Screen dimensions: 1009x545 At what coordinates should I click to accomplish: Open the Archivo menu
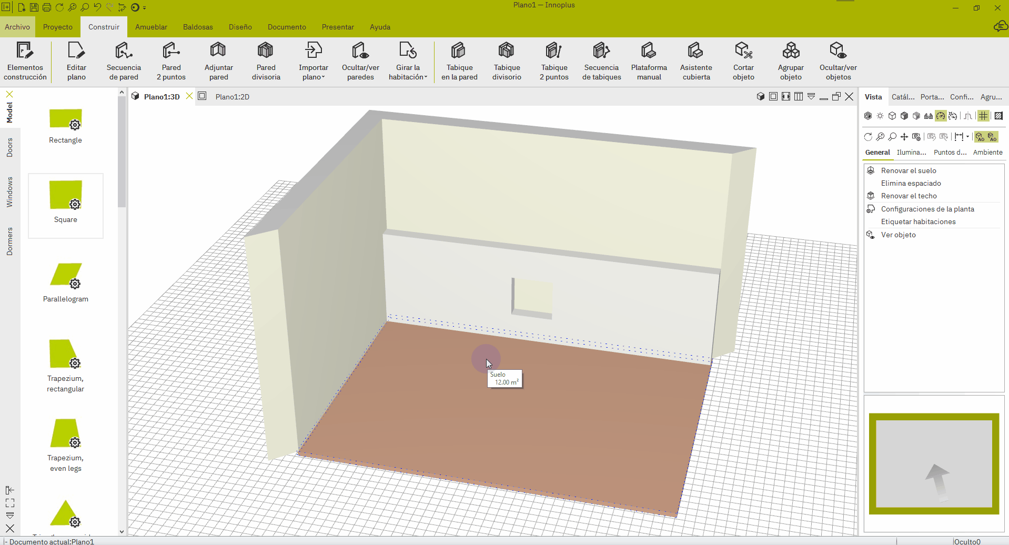click(x=17, y=27)
